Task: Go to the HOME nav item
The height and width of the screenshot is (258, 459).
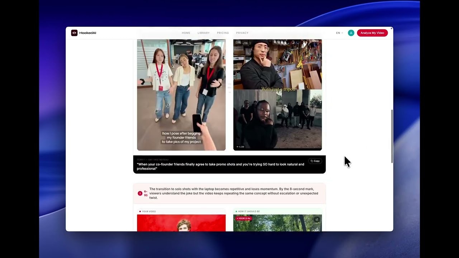Action: (x=186, y=33)
